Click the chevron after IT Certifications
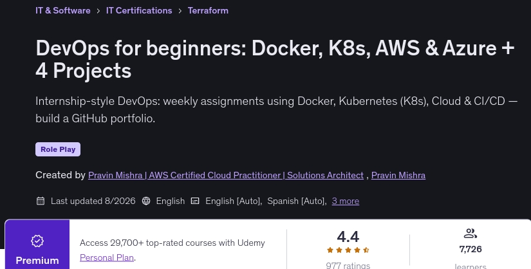Image resolution: width=531 pixels, height=269 pixels. click(180, 11)
